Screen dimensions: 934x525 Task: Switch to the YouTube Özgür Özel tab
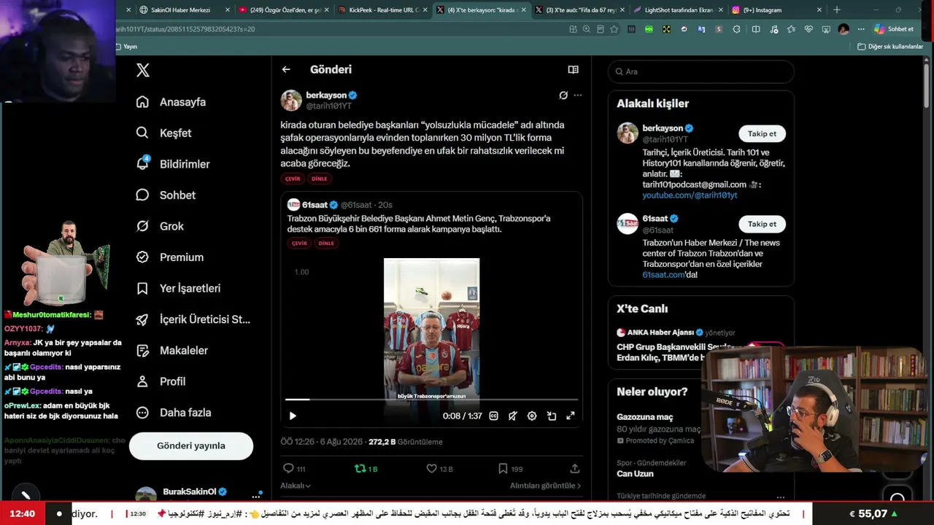(x=285, y=10)
